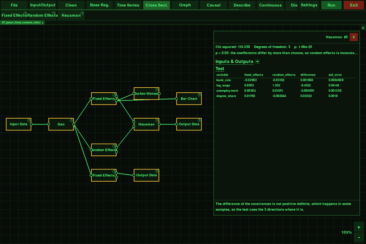Open the Base Reg. menu
The image size is (366, 244).
[x=99, y=5]
